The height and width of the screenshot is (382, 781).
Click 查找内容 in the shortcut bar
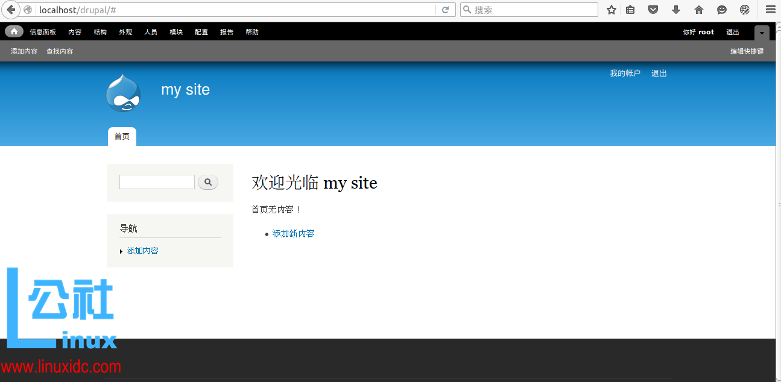click(x=59, y=51)
